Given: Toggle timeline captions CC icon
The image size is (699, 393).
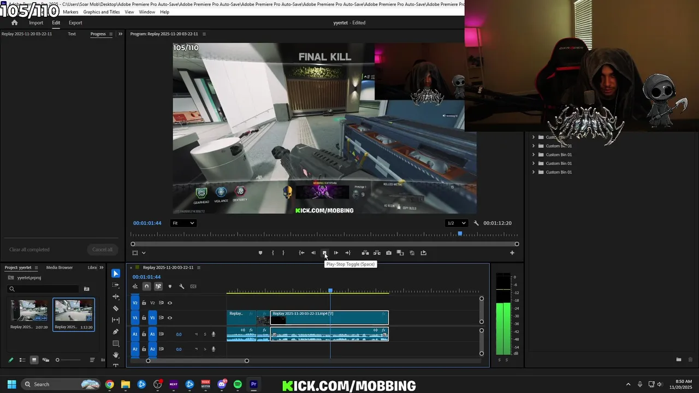Looking at the screenshot, I should pos(193,287).
